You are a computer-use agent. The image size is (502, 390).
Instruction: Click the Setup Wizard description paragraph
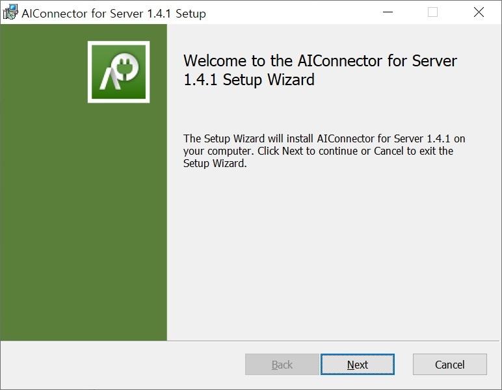tap(324, 151)
